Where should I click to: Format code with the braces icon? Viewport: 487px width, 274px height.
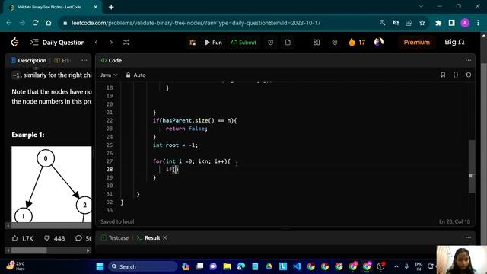coord(456,75)
